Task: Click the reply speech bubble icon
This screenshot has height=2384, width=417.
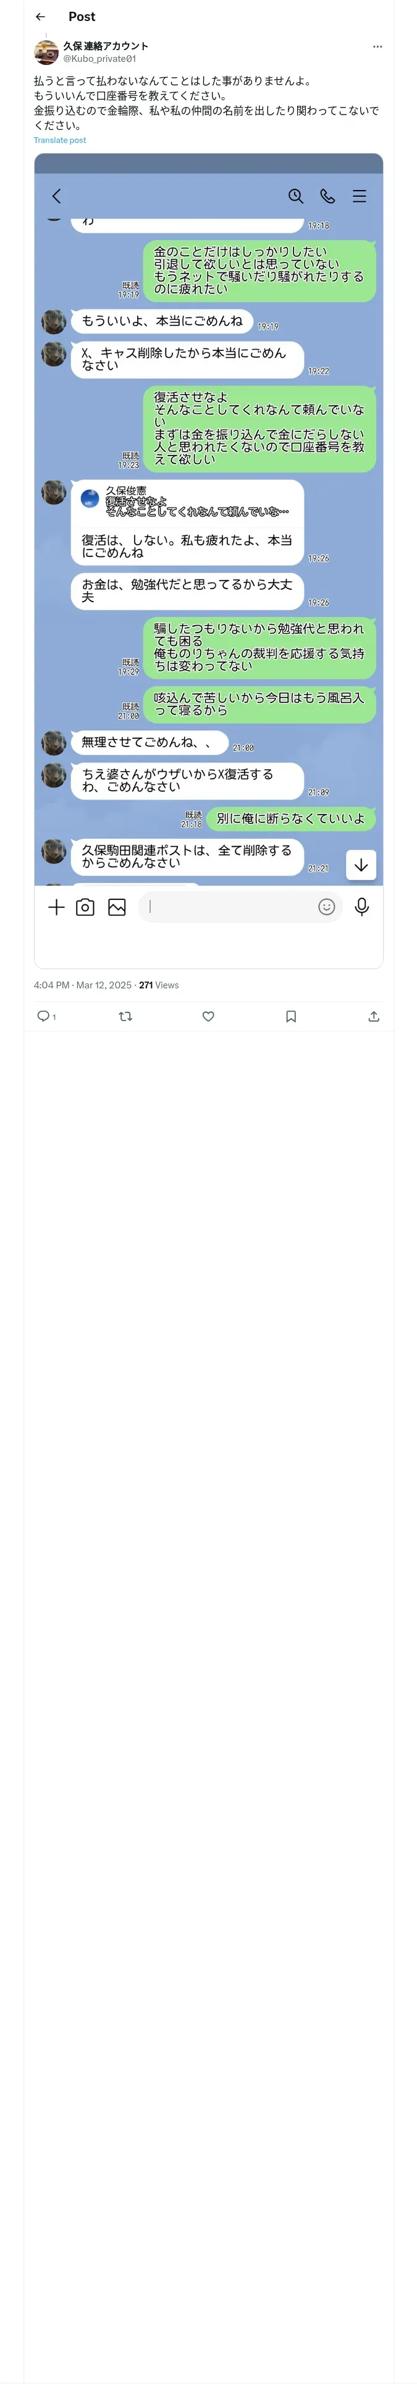Action: click(x=43, y=1016)
